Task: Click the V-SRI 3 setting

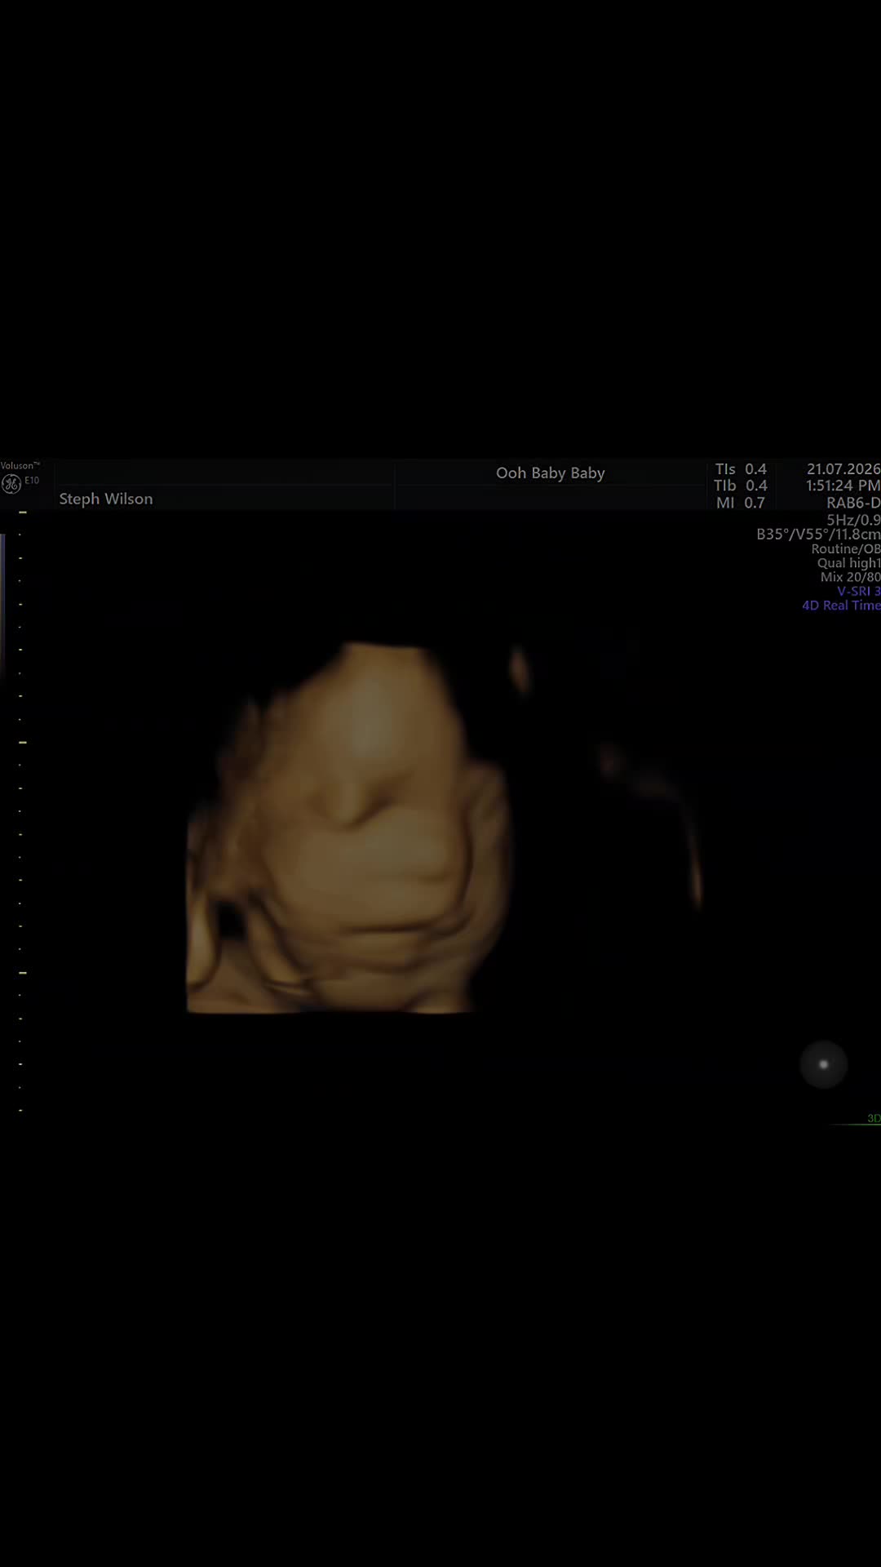Action: 858,591
